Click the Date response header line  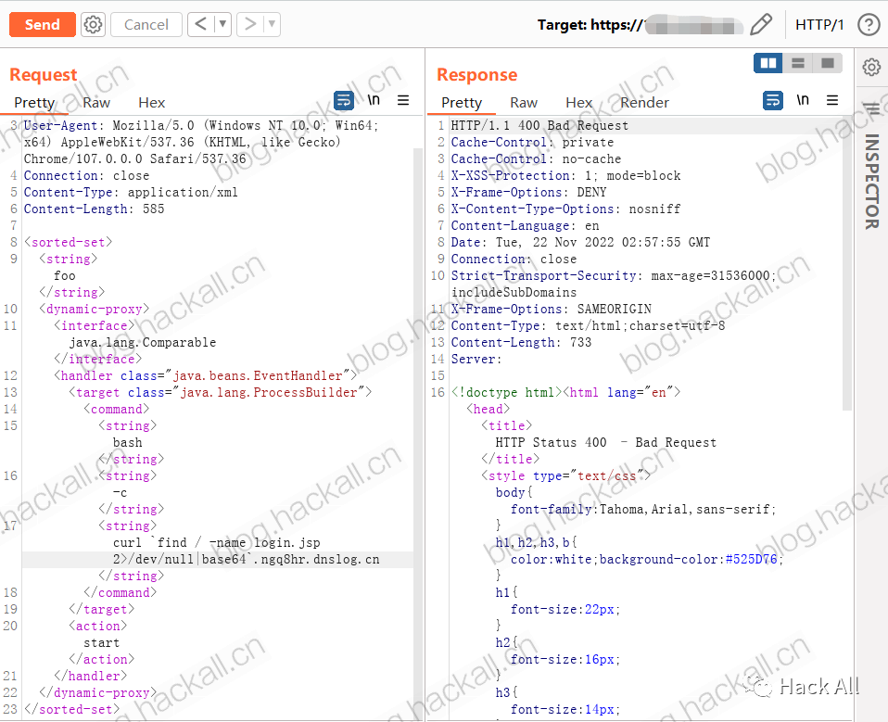pos(580,242)
